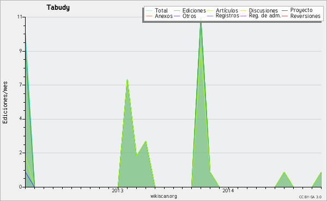The image size is (327, 201).
Task: Click the 2014 x-axis label
Action: tap(228, 190)
